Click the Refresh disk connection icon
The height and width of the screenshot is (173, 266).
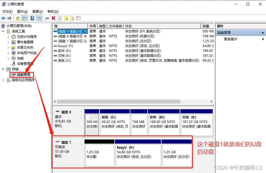tap(47, 18)
